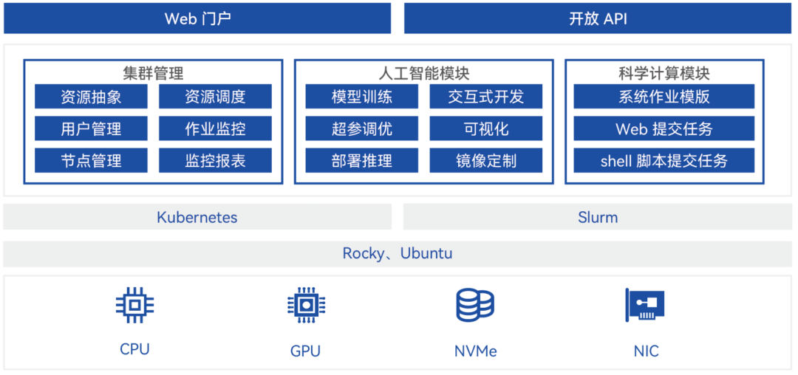This screenshot has height=375, width=798.
Task: Open the 监控报表 block
Action: pyautogui.click(x=215, y=161)
